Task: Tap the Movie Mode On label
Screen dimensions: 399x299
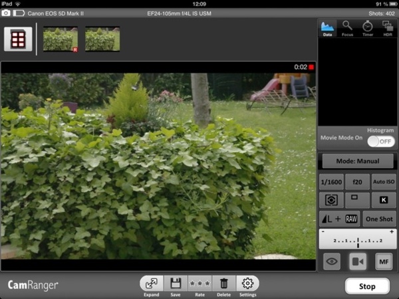Action: (x=341, y=138)
